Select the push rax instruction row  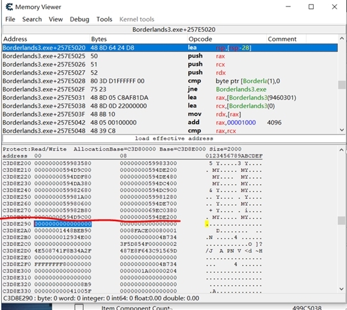pos(170,56)
